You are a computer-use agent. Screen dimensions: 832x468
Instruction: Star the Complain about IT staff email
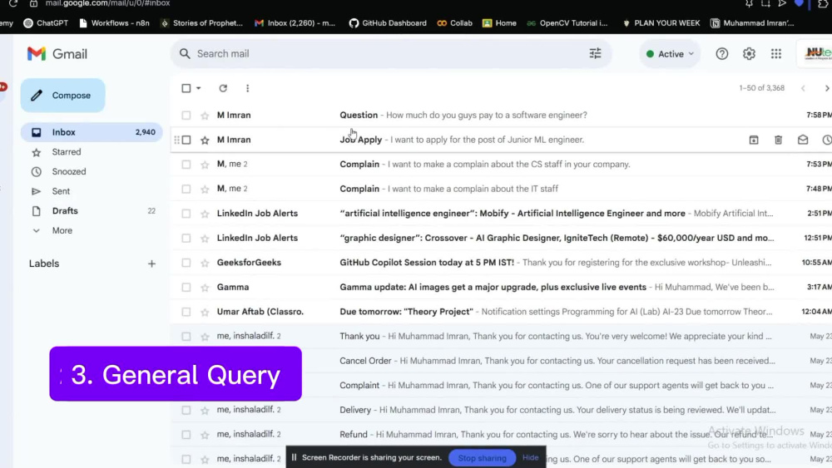tap(205, 190)
